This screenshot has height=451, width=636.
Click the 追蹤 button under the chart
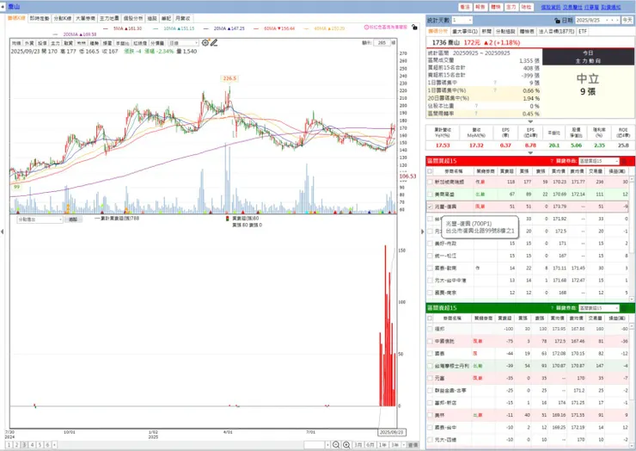[73, 219]
